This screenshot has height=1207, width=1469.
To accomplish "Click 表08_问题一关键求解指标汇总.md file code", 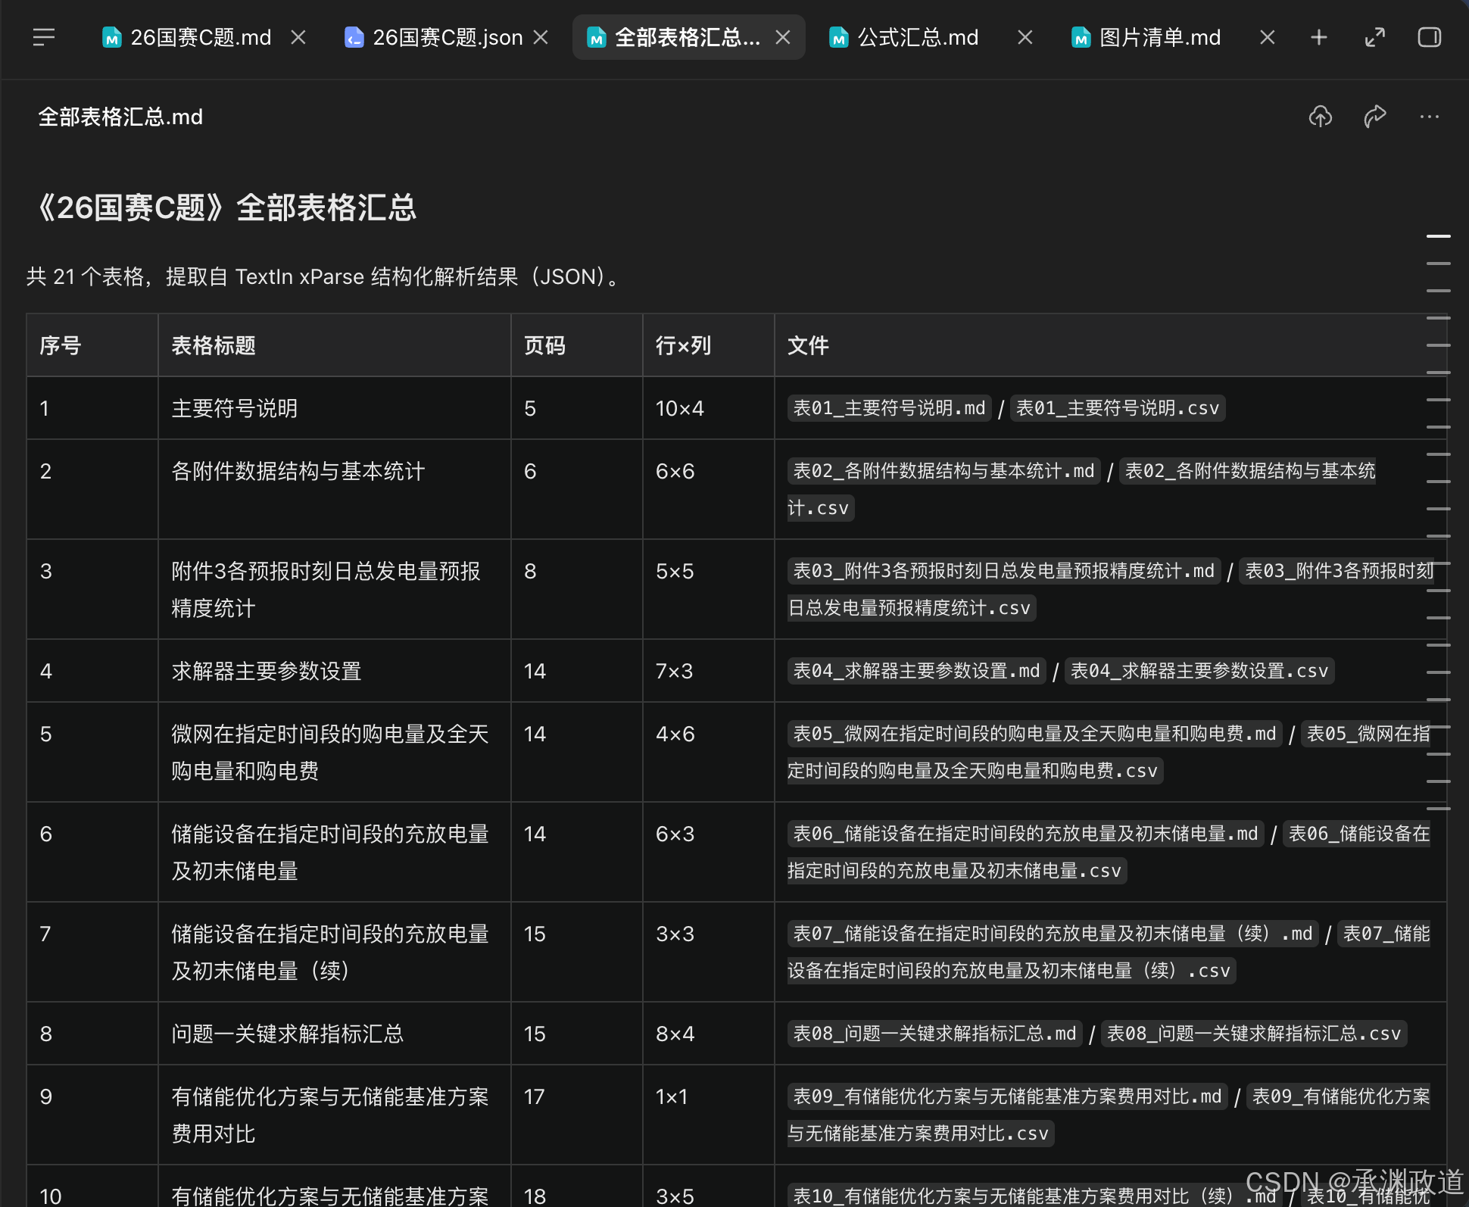I will tap(934, 1034).
